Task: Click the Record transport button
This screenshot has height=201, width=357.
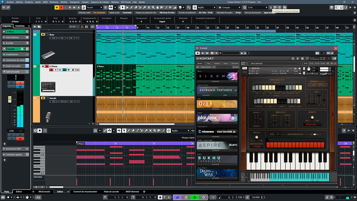Action: pyautogui.click(x=203, y=197)
